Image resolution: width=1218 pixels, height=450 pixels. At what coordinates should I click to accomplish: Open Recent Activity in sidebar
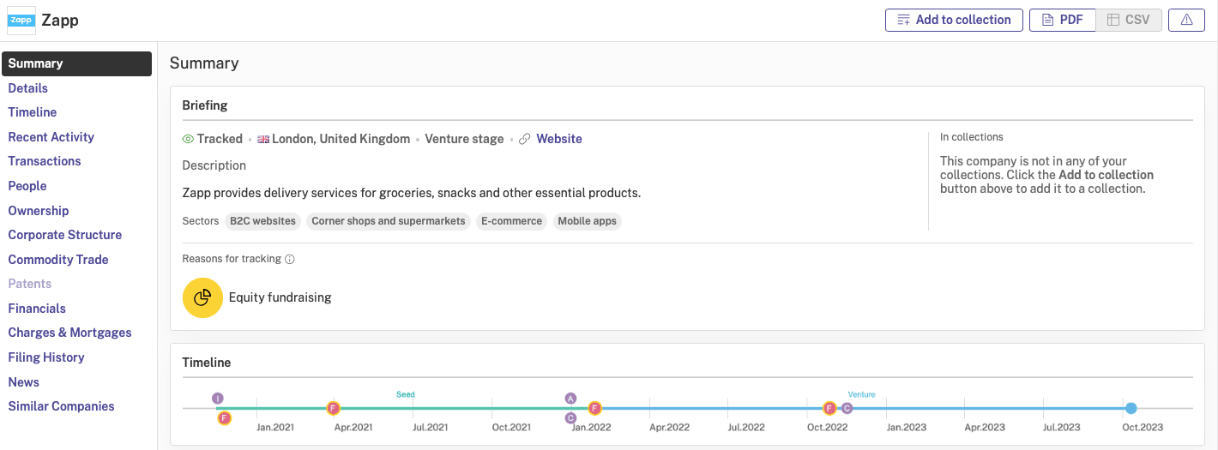tap(51, 137)
